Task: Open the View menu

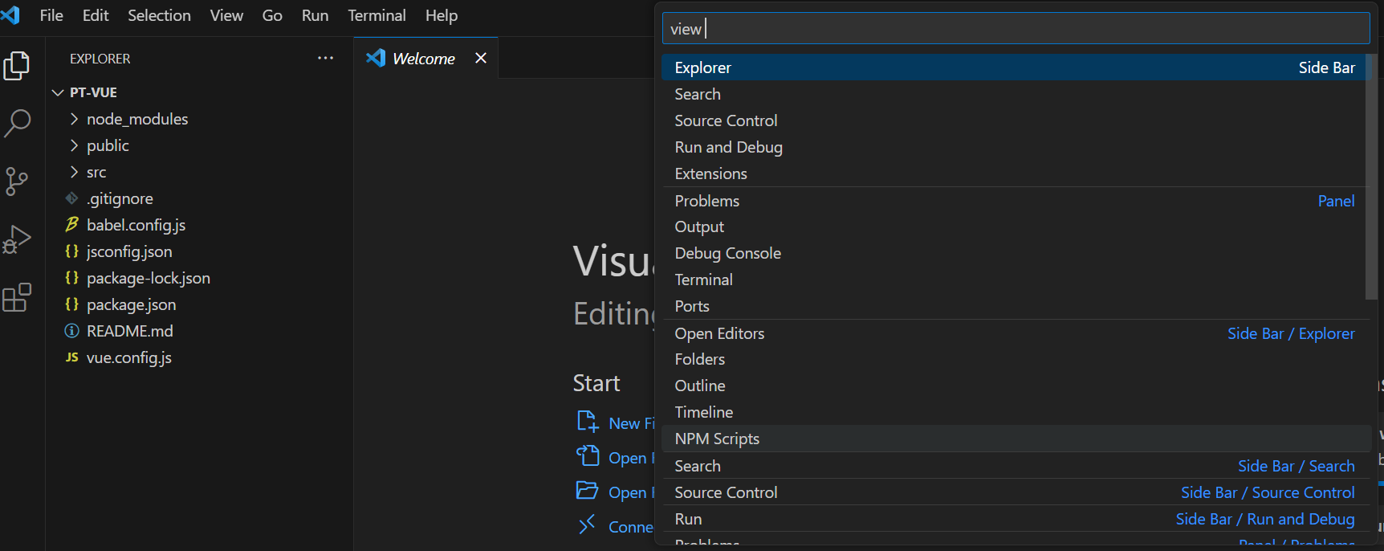Action: 226,15
